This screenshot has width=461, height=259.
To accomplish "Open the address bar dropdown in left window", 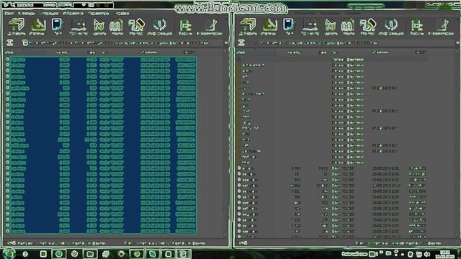I will coord(226,43).
